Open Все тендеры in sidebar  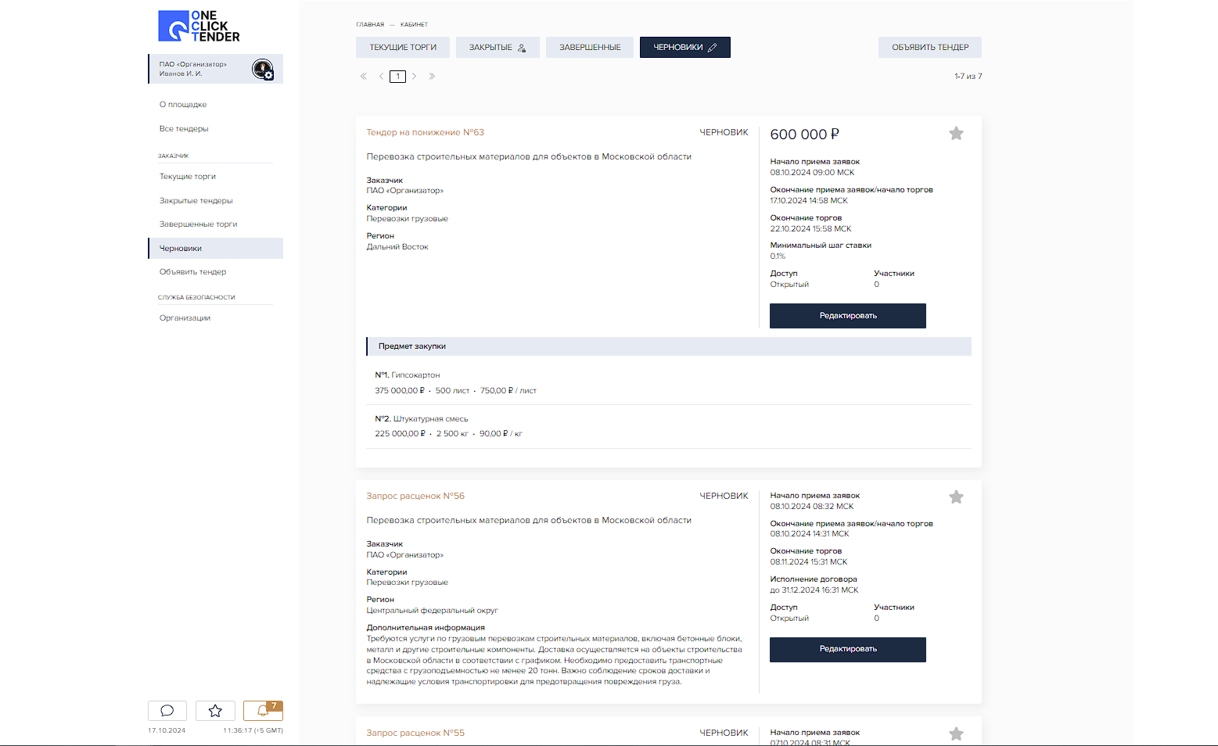pyautogui.click(x=184, y=129)
